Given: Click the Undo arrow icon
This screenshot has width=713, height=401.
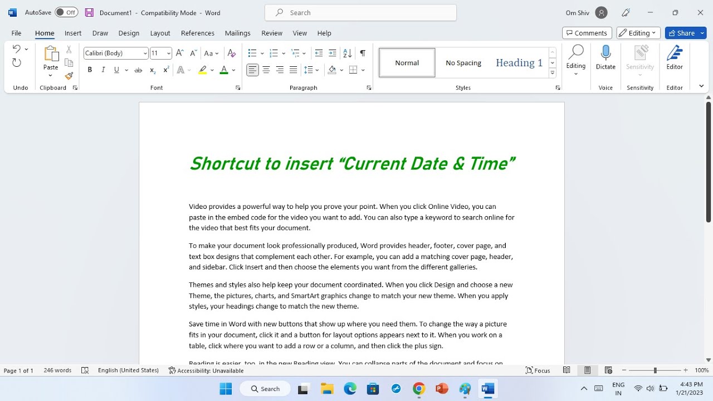Looking at the screenshot, I should point(16,49).
